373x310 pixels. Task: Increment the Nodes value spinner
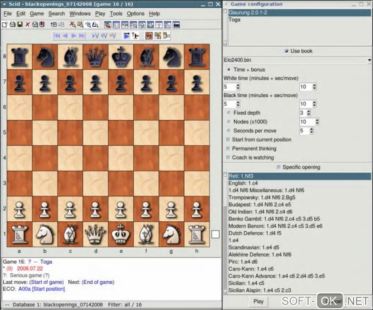317,120
